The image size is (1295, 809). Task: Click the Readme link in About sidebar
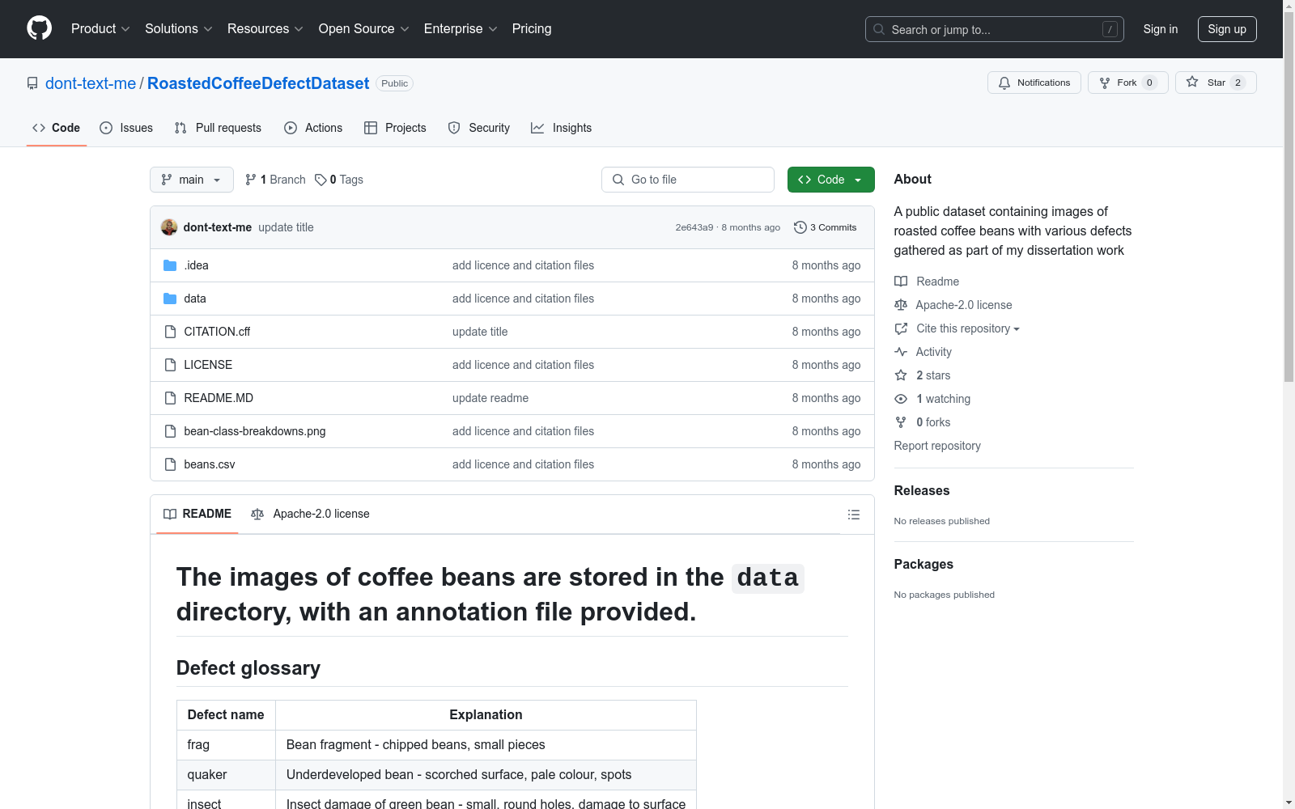pyautogui.click(x=927, y=282)
